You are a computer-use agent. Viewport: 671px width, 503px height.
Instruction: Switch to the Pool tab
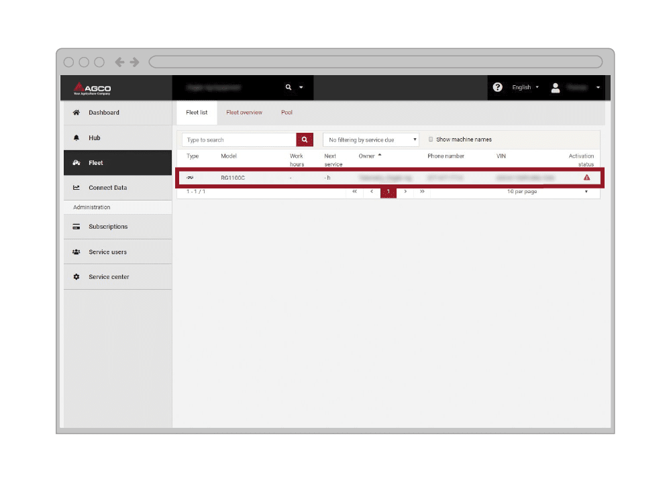point(287,113)
